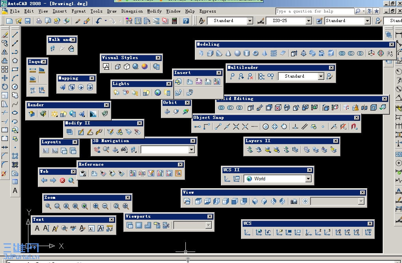Open UCS II World dropdown
The height and width of the screenshot is (263, 402).
(309, 179)
